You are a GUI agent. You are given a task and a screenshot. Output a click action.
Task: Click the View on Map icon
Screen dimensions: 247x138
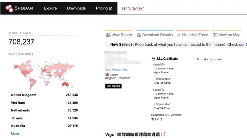coord(215,35)
